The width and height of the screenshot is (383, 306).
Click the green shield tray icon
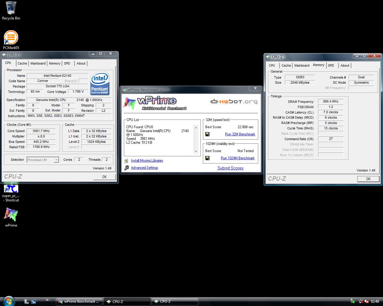pos(353,302)
